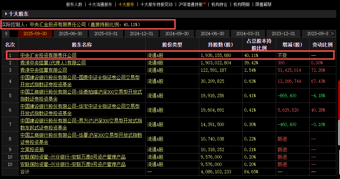This screenshot has height=179, width=340.
Task: Click change value 51,425,014
Action: [289, 70]
